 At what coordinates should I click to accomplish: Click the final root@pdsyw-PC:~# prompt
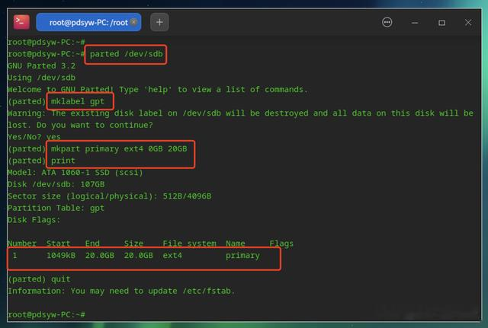(x=46, y=314)
